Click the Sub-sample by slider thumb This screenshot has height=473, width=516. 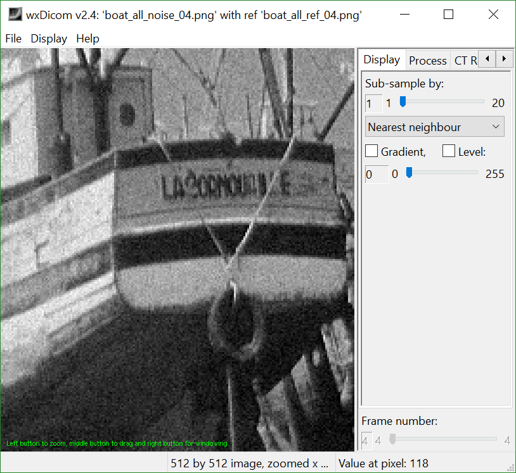[403, 102]
